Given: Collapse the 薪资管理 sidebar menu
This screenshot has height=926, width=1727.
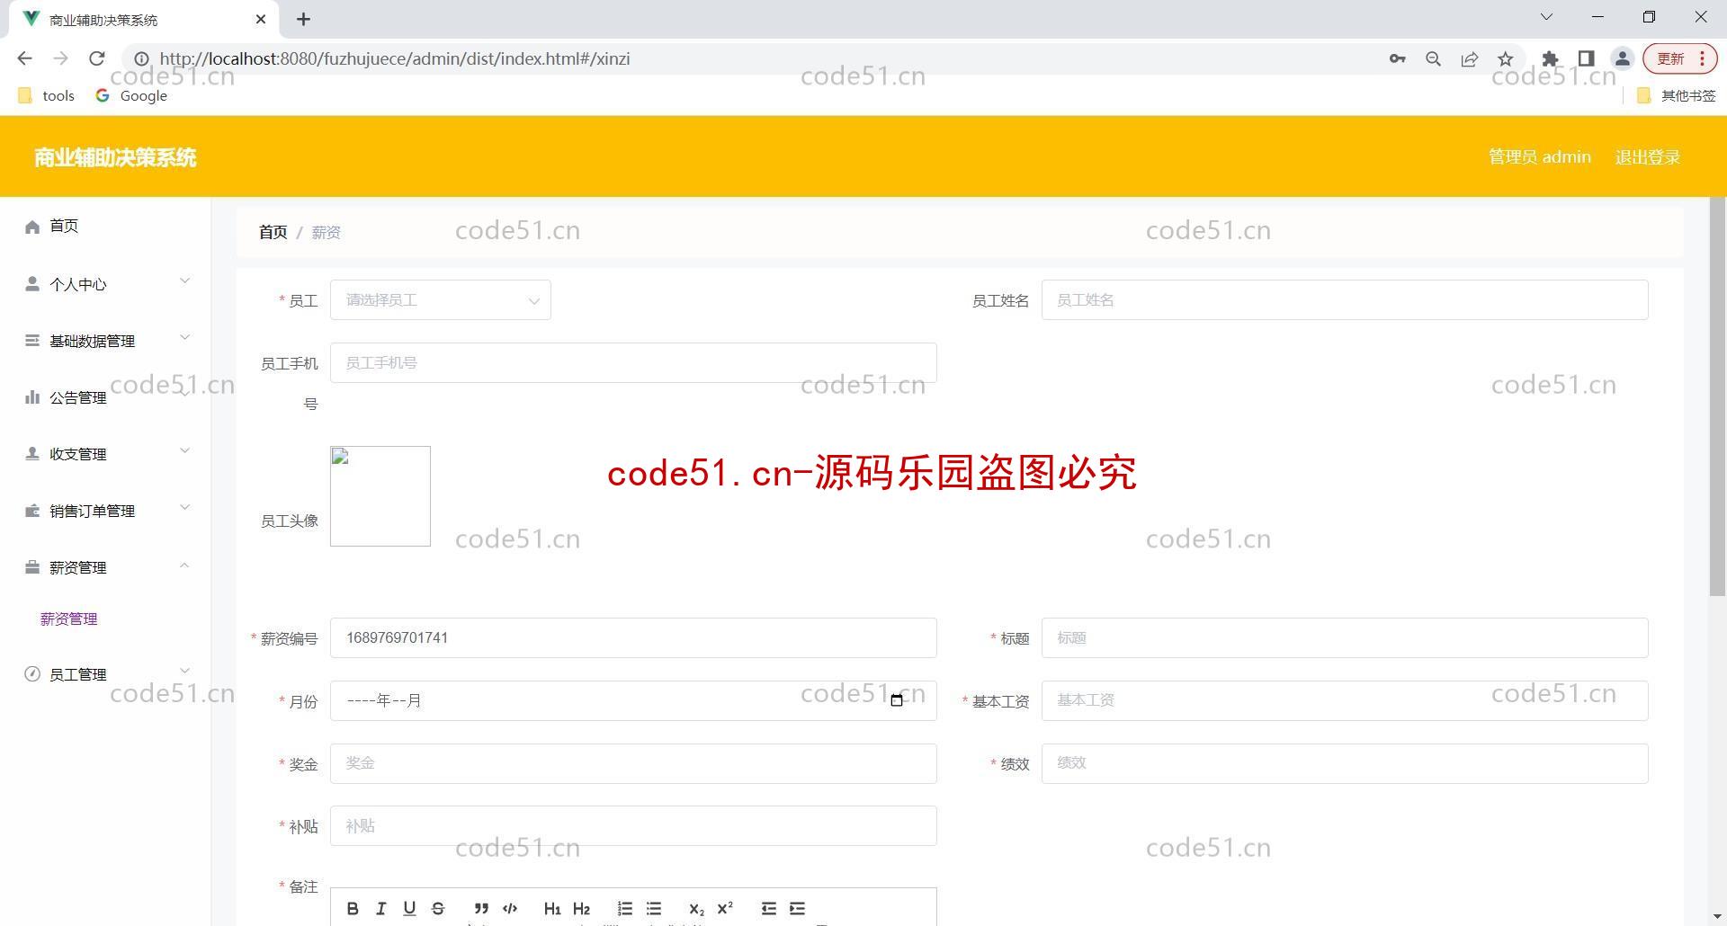Looking at the screenshot, I should 106,567.
